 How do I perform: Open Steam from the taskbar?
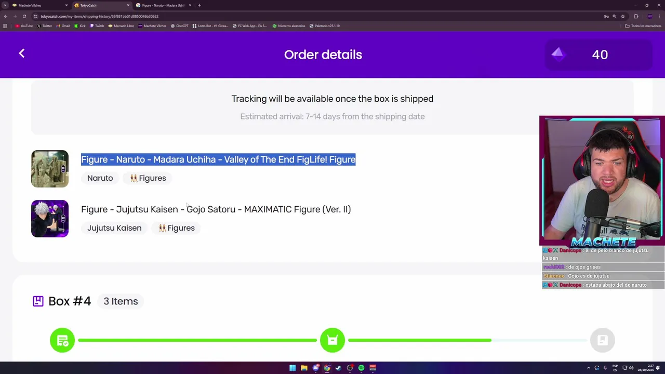point(338,368)
